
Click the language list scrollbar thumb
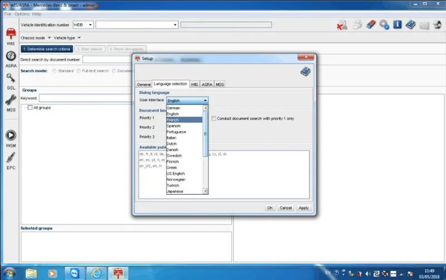coord(205,134)
